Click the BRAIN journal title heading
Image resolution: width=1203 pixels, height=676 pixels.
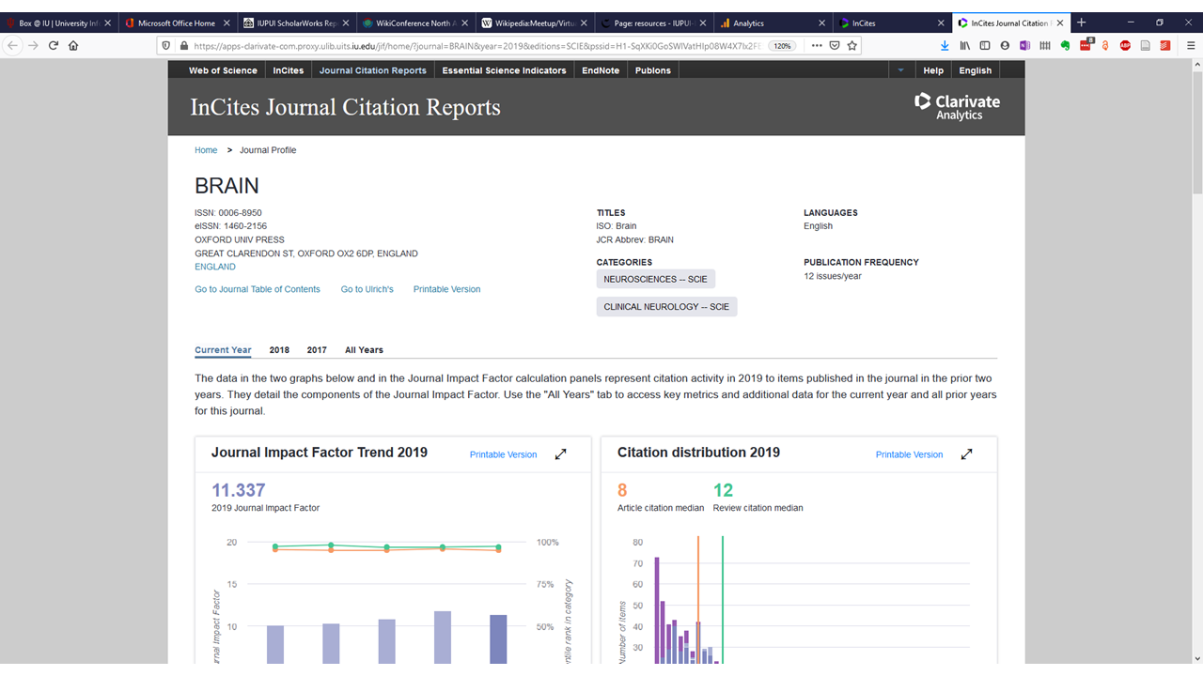point(227,186)
